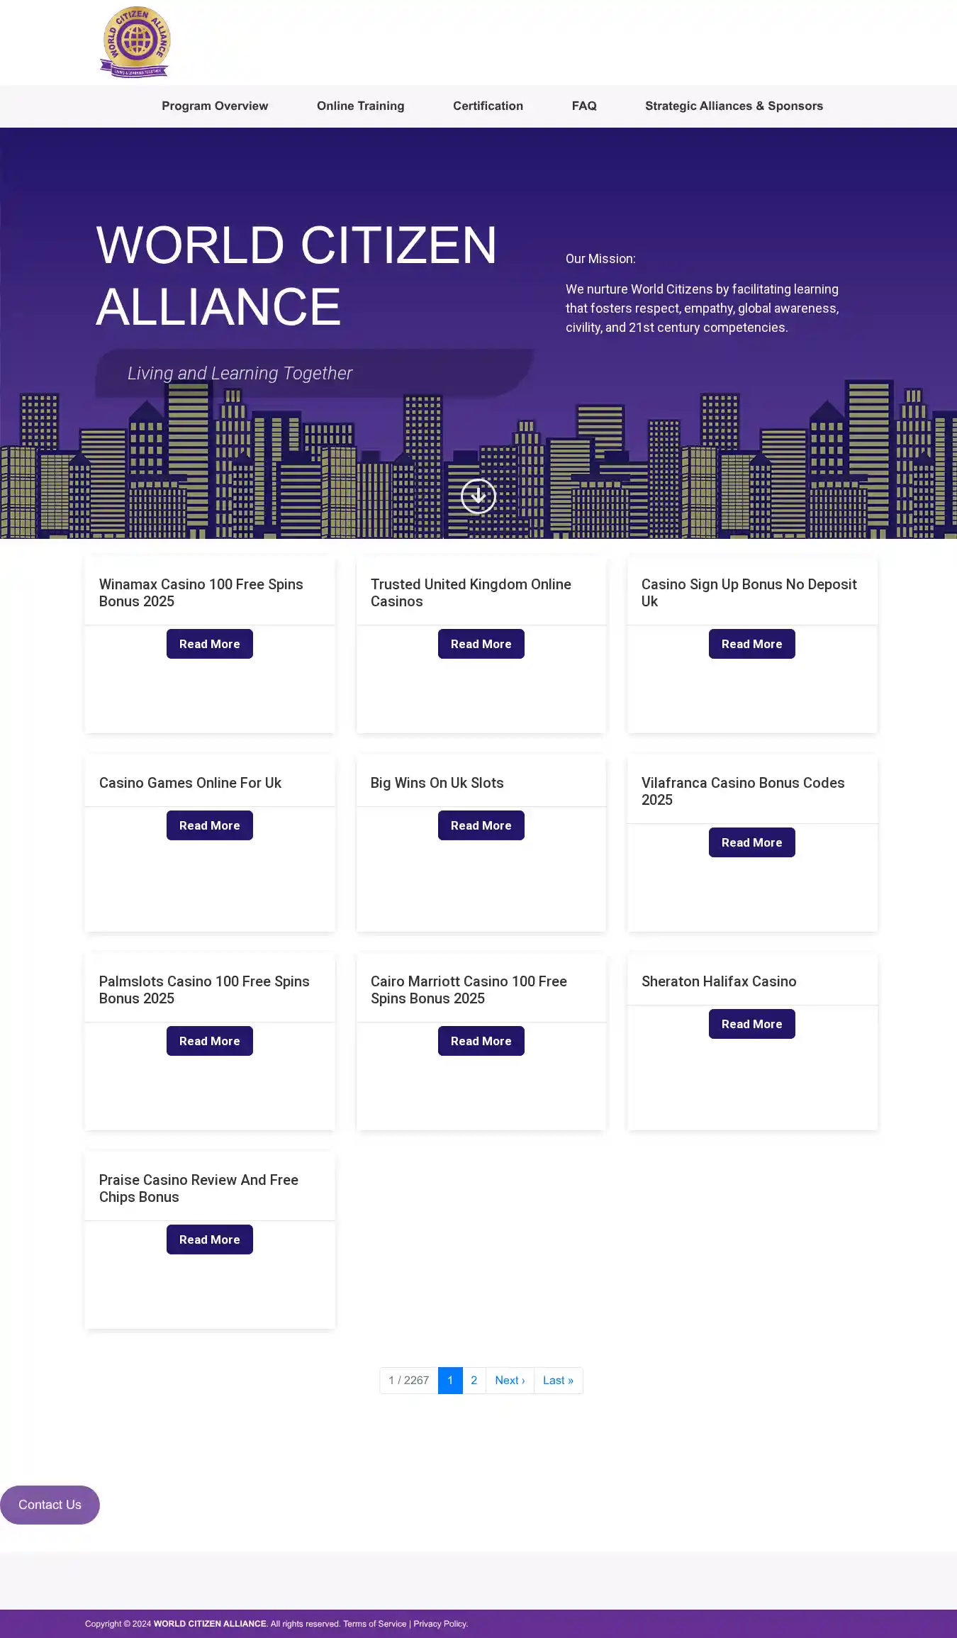Open the Certification nav link
This screenshot has height=1638, width=957.
pyautogui.click(x=488, y=106)
